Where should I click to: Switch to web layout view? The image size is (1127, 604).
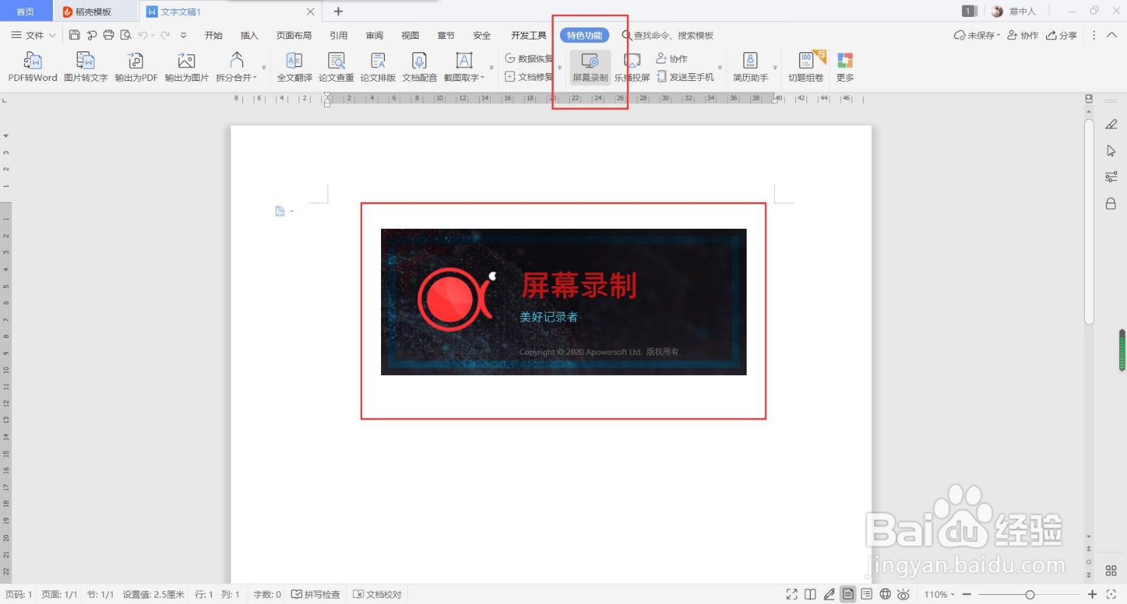(885, 595)
